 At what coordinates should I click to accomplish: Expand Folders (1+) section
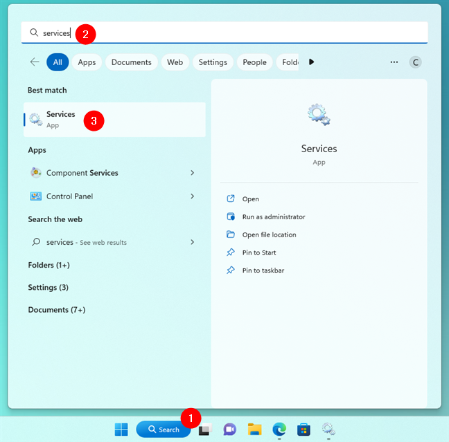(x=49, y=265)
